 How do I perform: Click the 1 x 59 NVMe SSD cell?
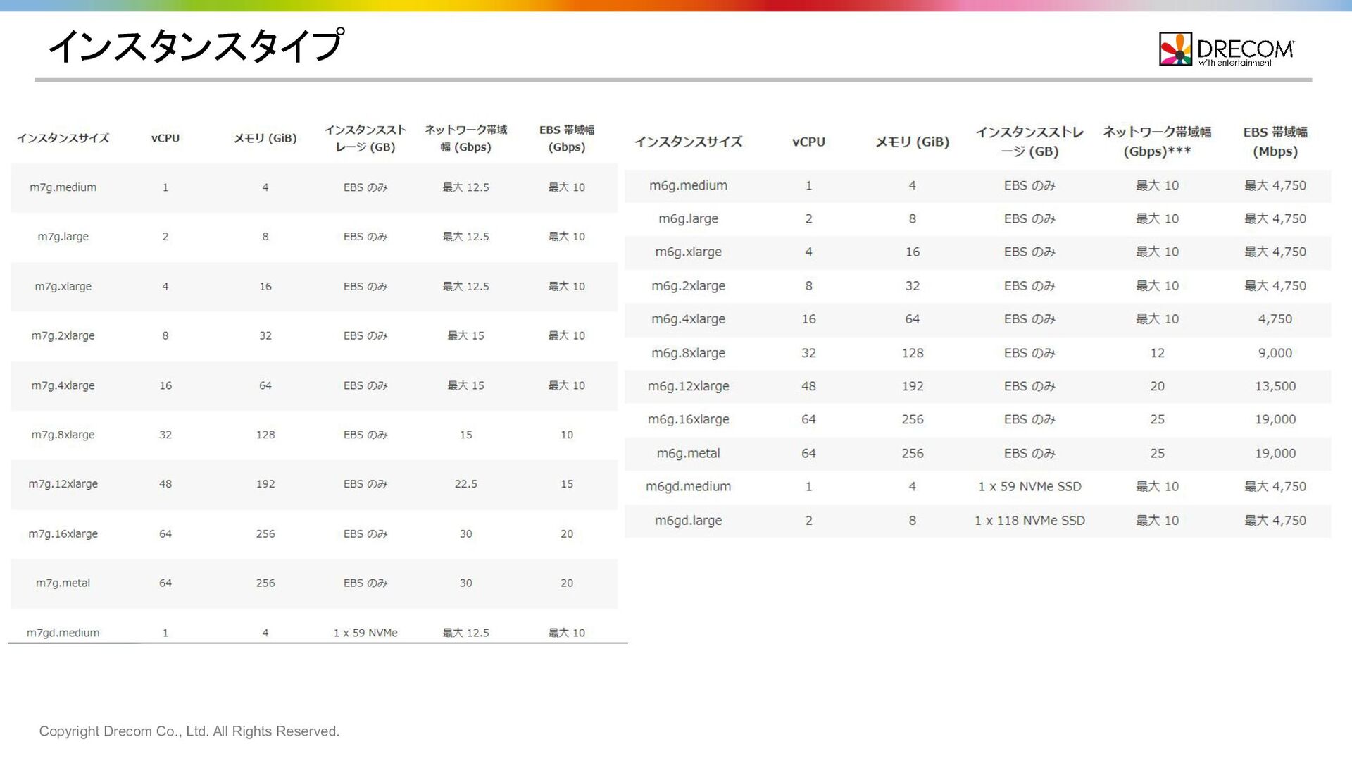1029,486
